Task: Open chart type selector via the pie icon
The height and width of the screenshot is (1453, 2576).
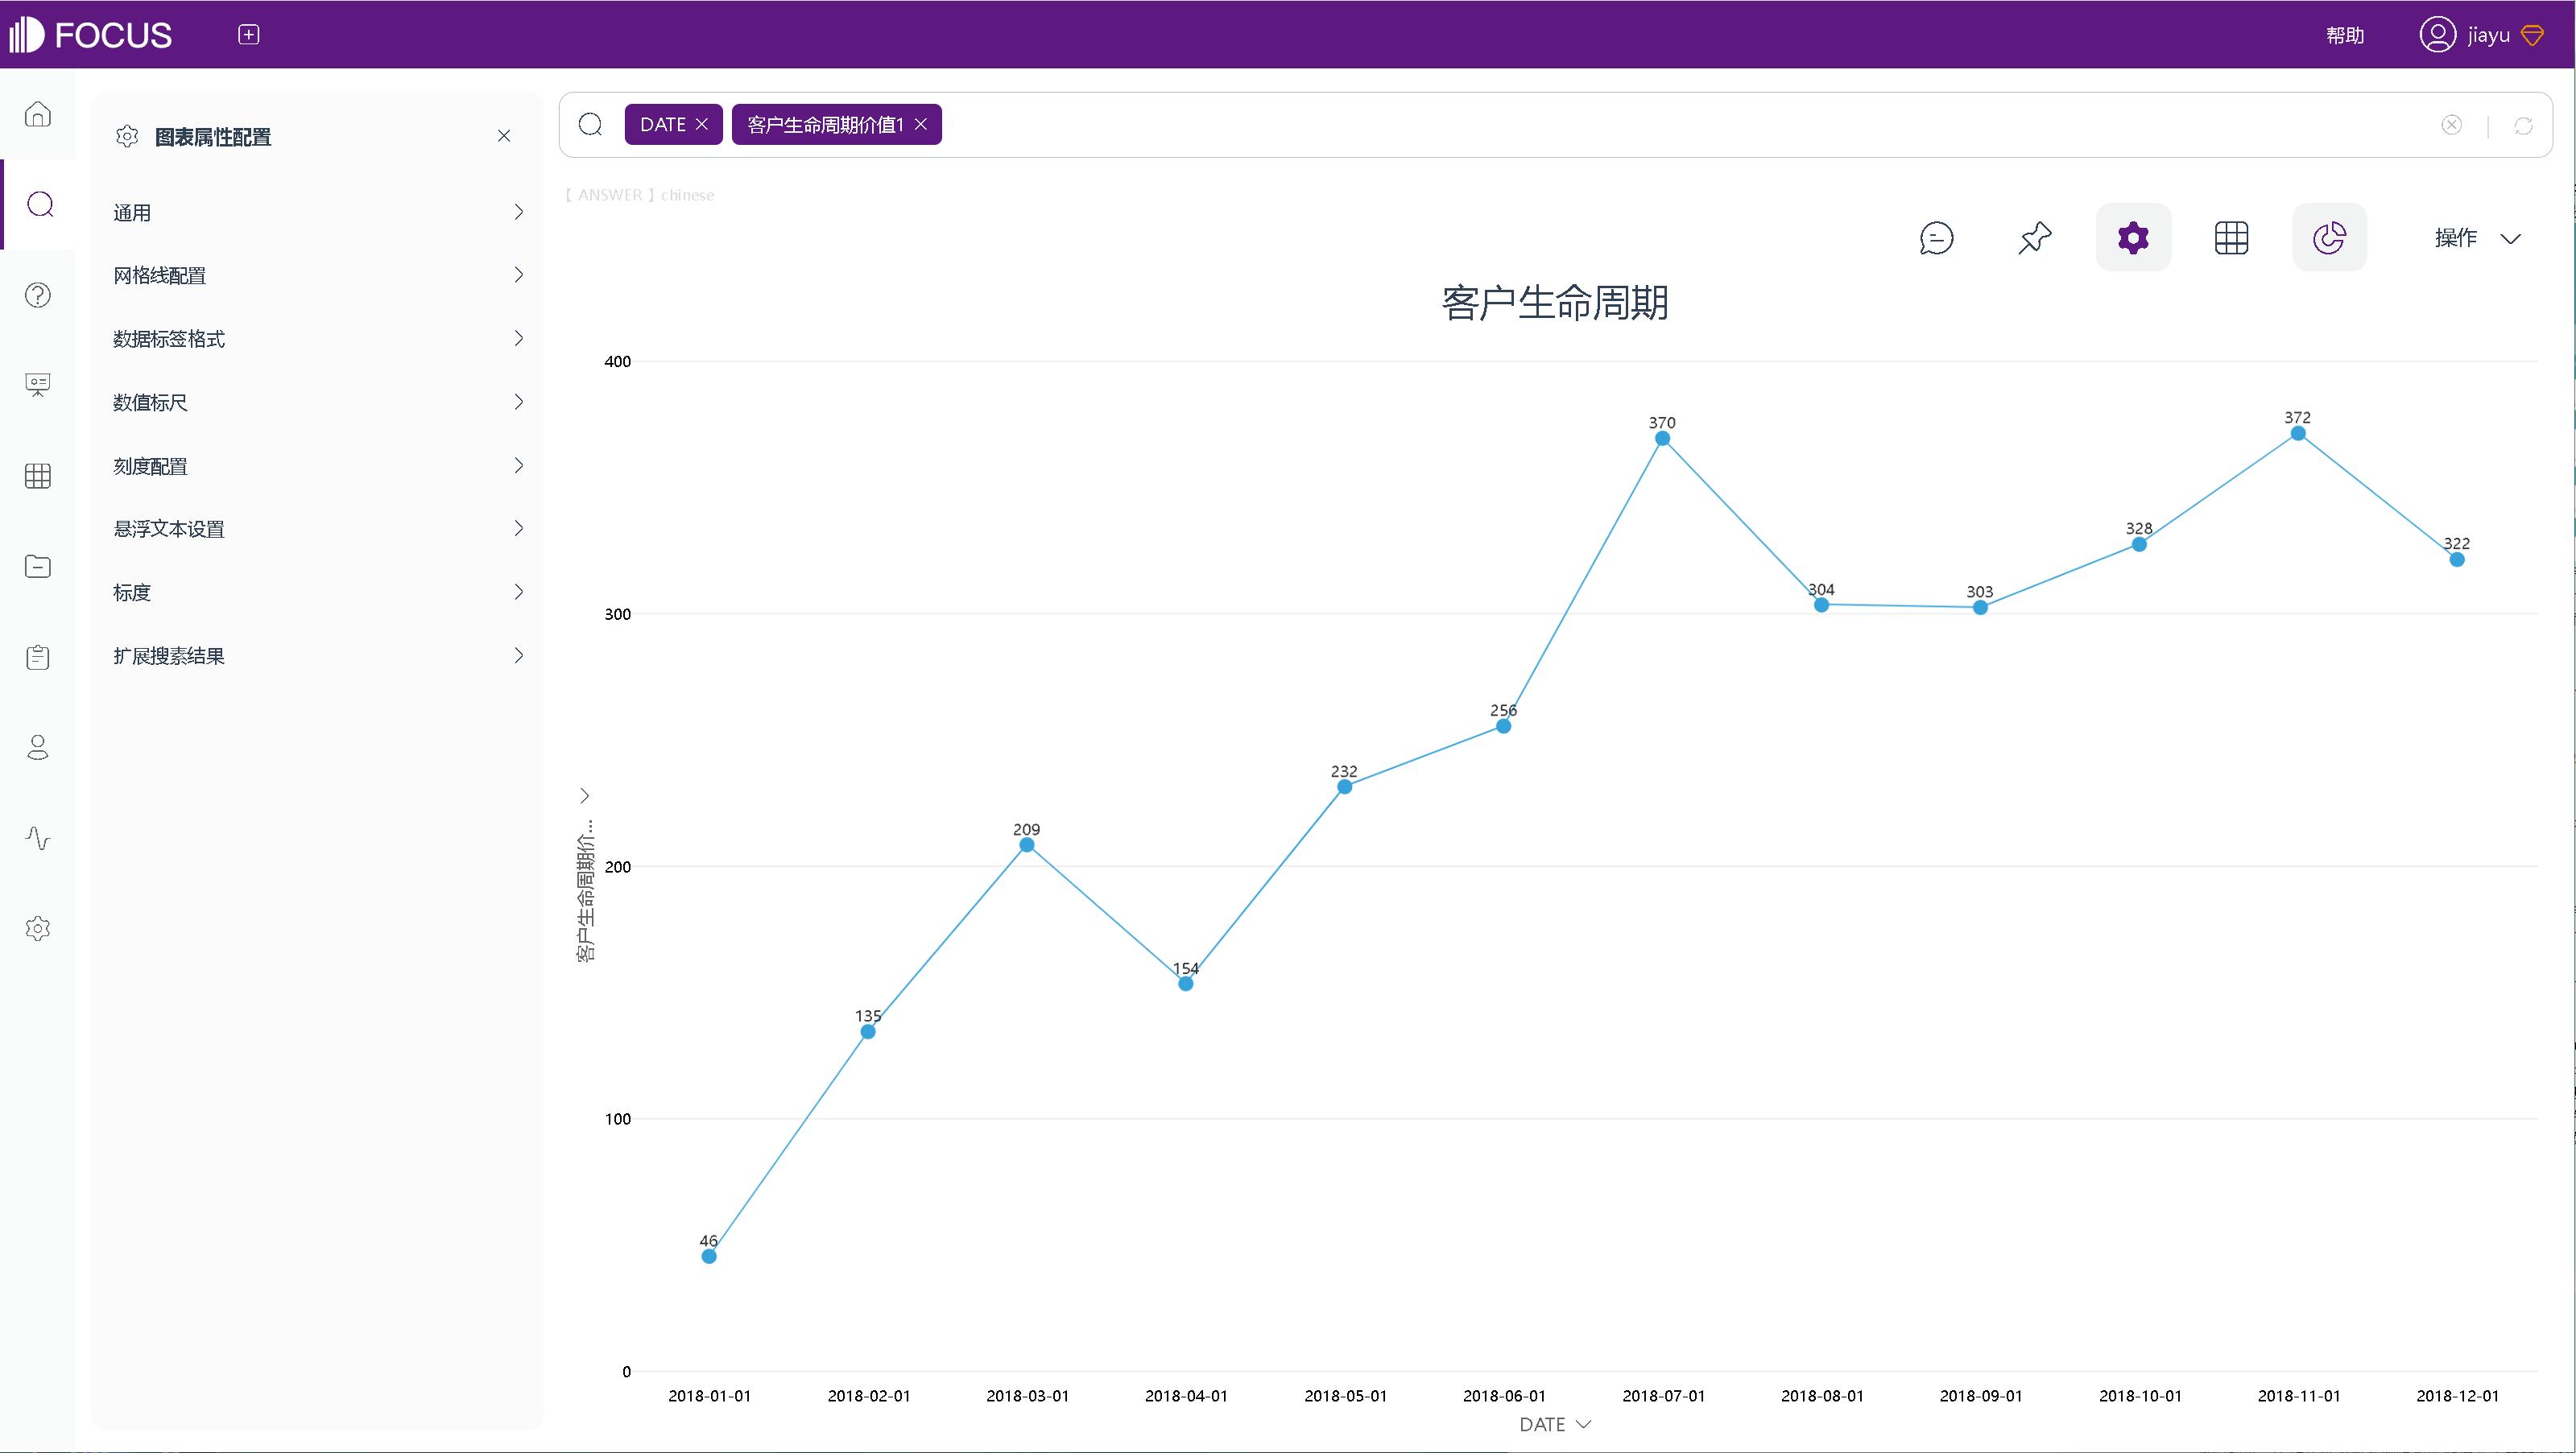Action: coord(2330,237)
